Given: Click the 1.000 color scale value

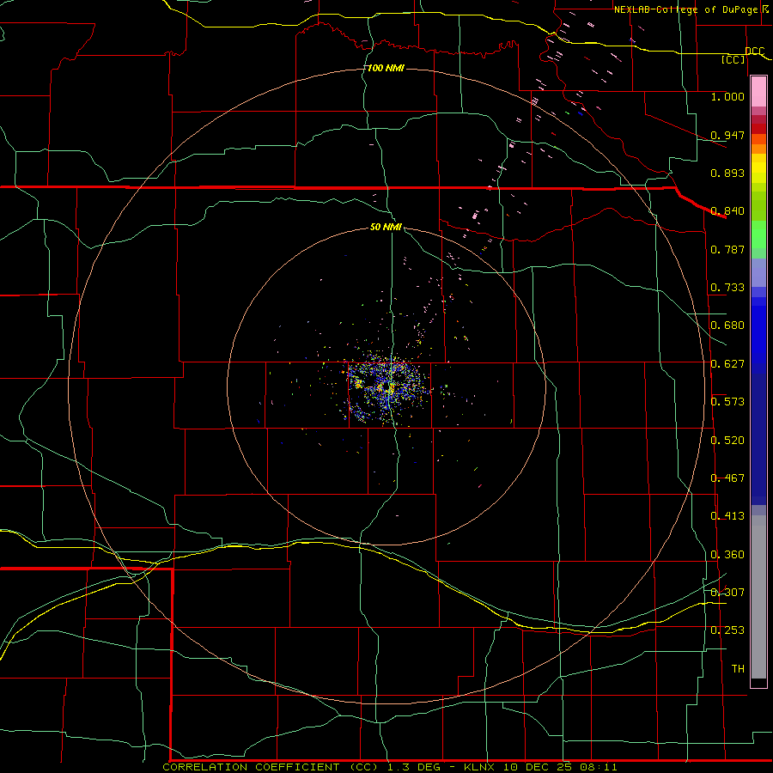Looking at the screenshot, I should pos(727,96).
